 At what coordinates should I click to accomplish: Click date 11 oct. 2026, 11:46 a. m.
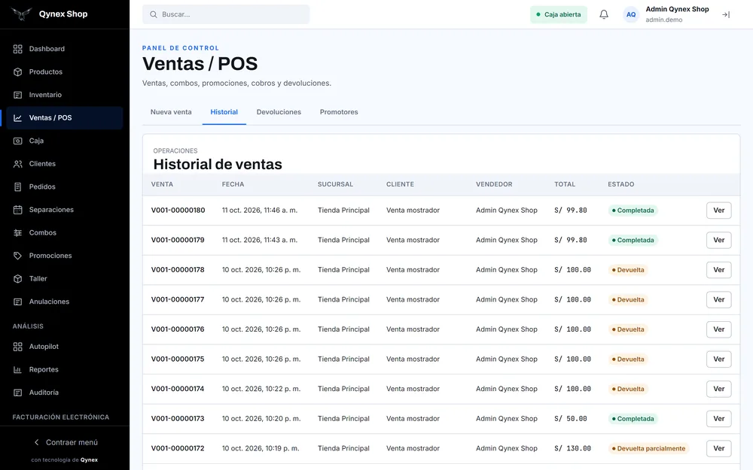point(259,210)
